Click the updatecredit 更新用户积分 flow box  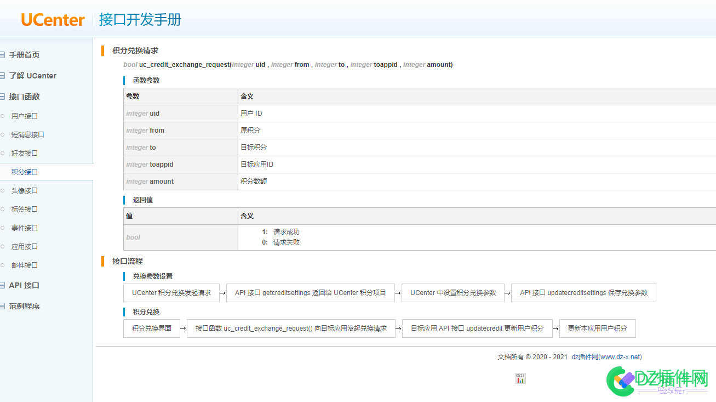477,329
